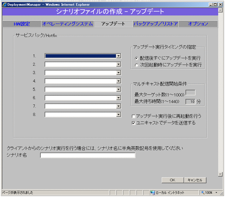Confirm with the OK button

(173, 180)
